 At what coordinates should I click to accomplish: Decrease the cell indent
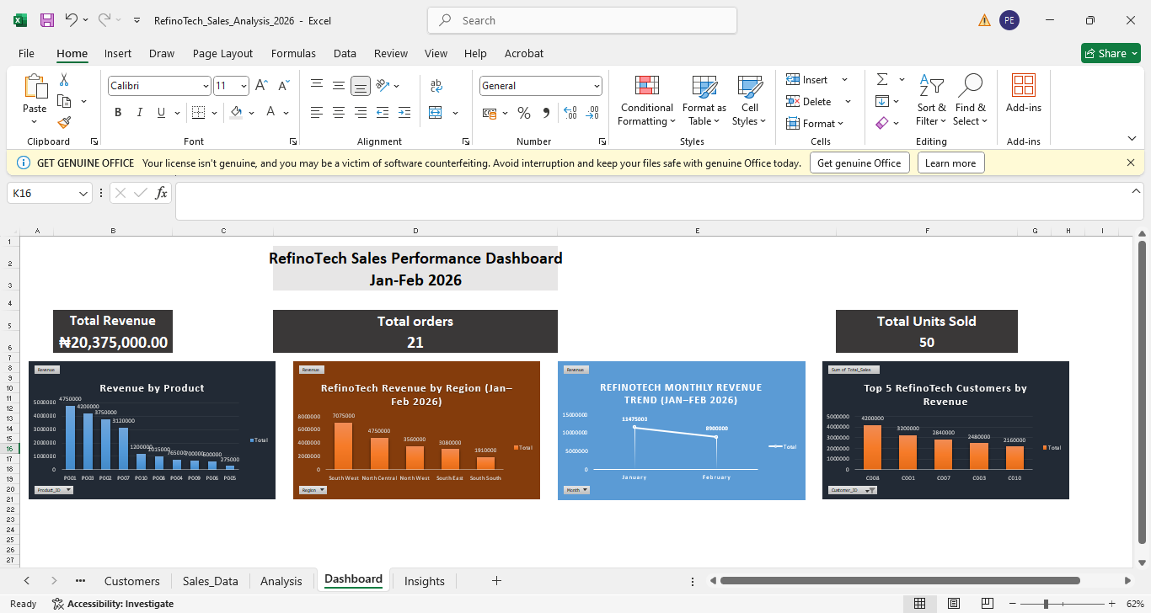point(383,112)
